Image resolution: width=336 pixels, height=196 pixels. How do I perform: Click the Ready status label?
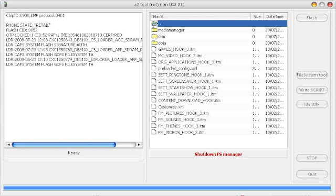[73, 153]
